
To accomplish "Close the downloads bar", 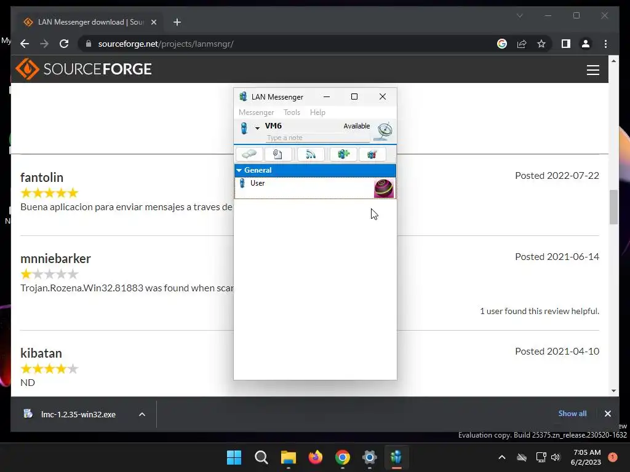I will pos(607,414).
